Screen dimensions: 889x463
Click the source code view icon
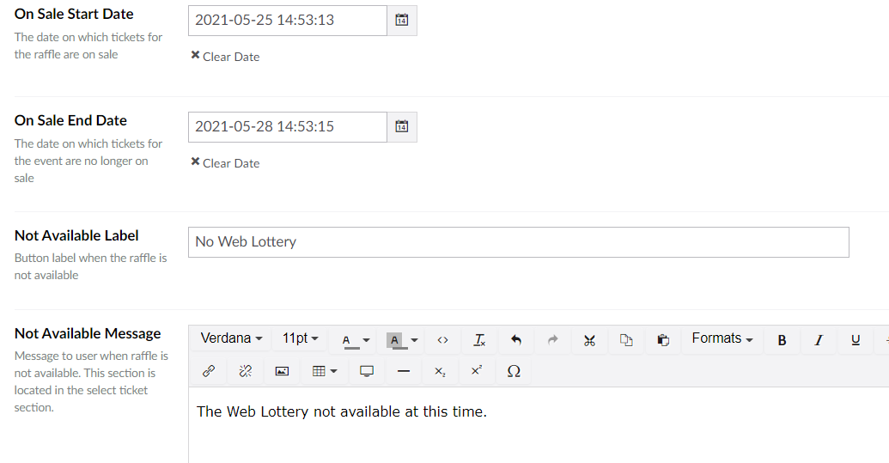(x=442, y=340)
